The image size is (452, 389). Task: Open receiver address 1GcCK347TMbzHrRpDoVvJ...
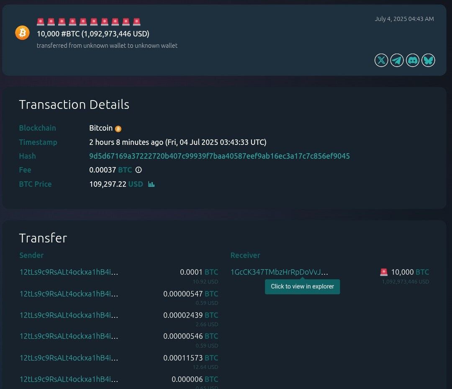pyautogui.click(x=279, y=272)
